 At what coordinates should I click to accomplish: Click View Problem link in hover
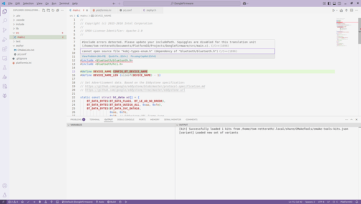coord(94,56)
